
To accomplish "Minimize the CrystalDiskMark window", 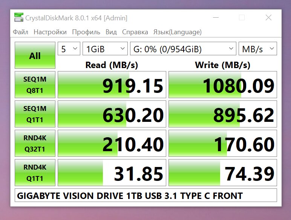I will click(x=216, y=18).
